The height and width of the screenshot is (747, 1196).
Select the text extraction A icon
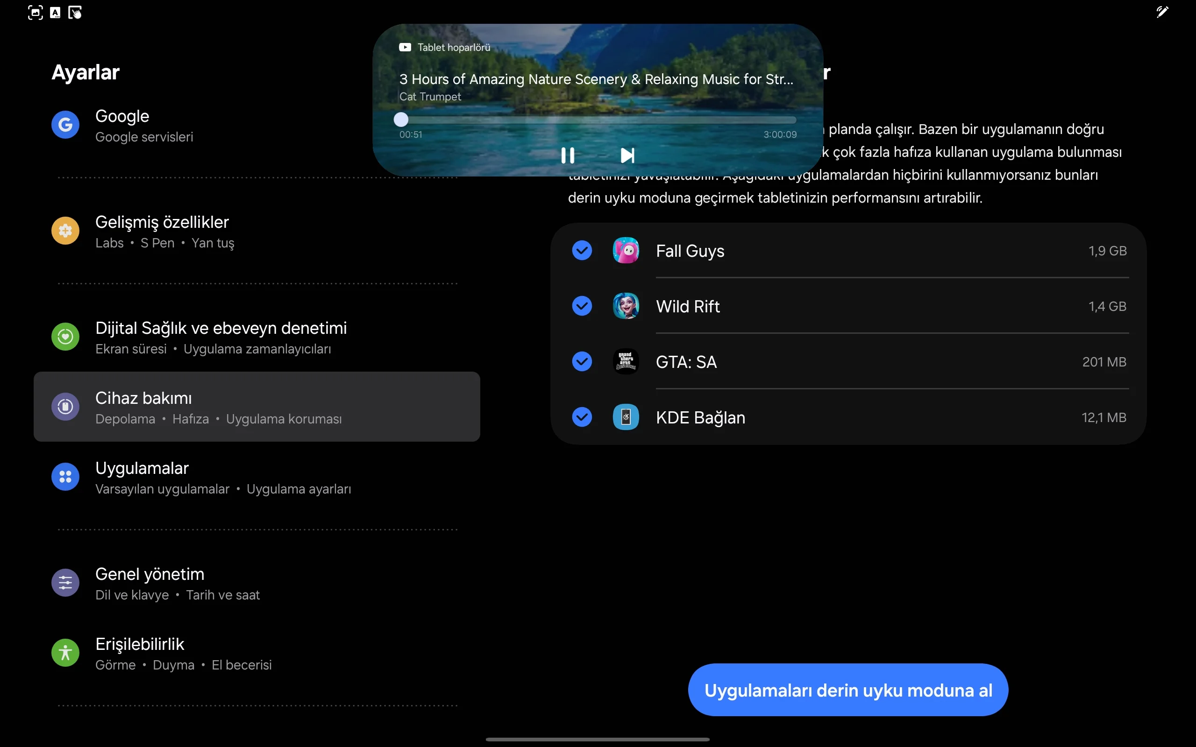[55, 12]
